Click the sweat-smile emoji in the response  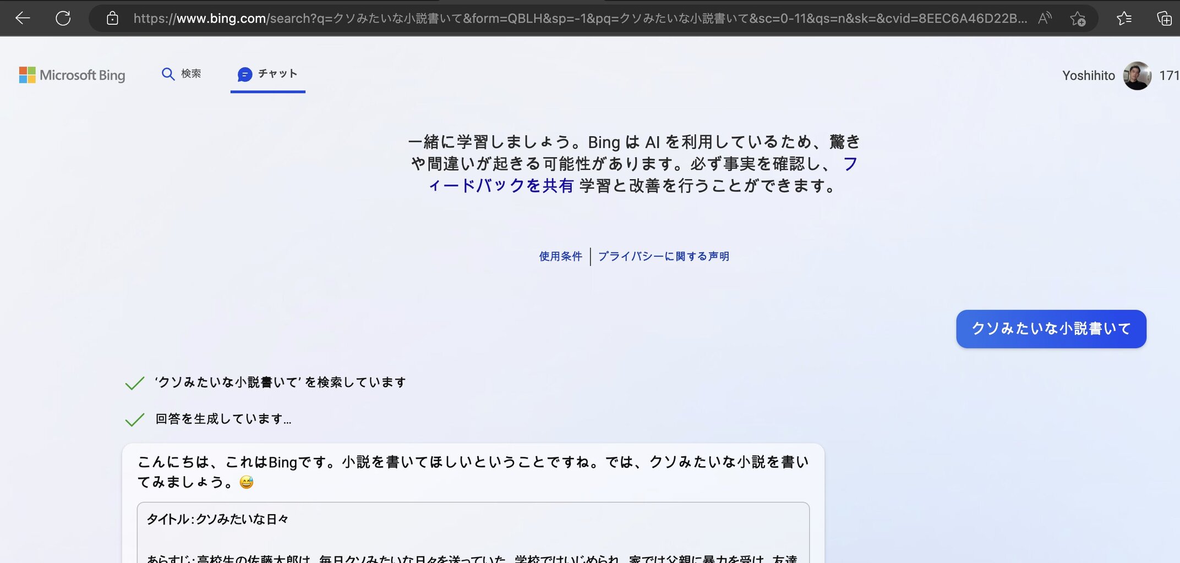pos(247,482)
